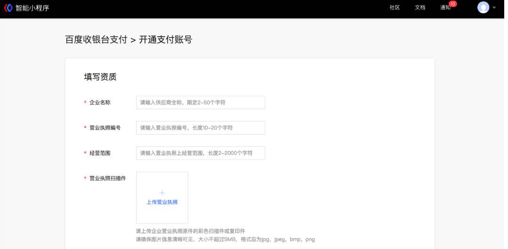Click the 营业执照编号 field label
Image resolution: width=508 pixels, height=249 pixels.
[105, 128]
